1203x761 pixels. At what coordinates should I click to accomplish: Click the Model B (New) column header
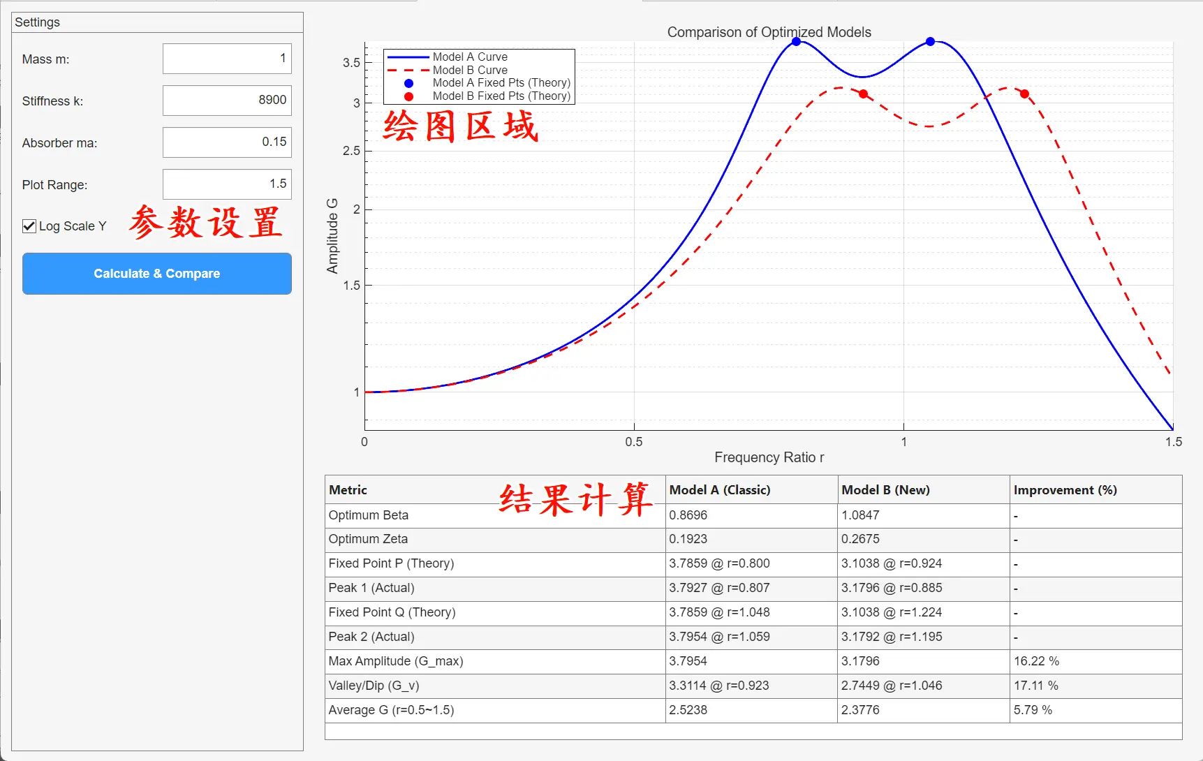click(x=885, y=490)
